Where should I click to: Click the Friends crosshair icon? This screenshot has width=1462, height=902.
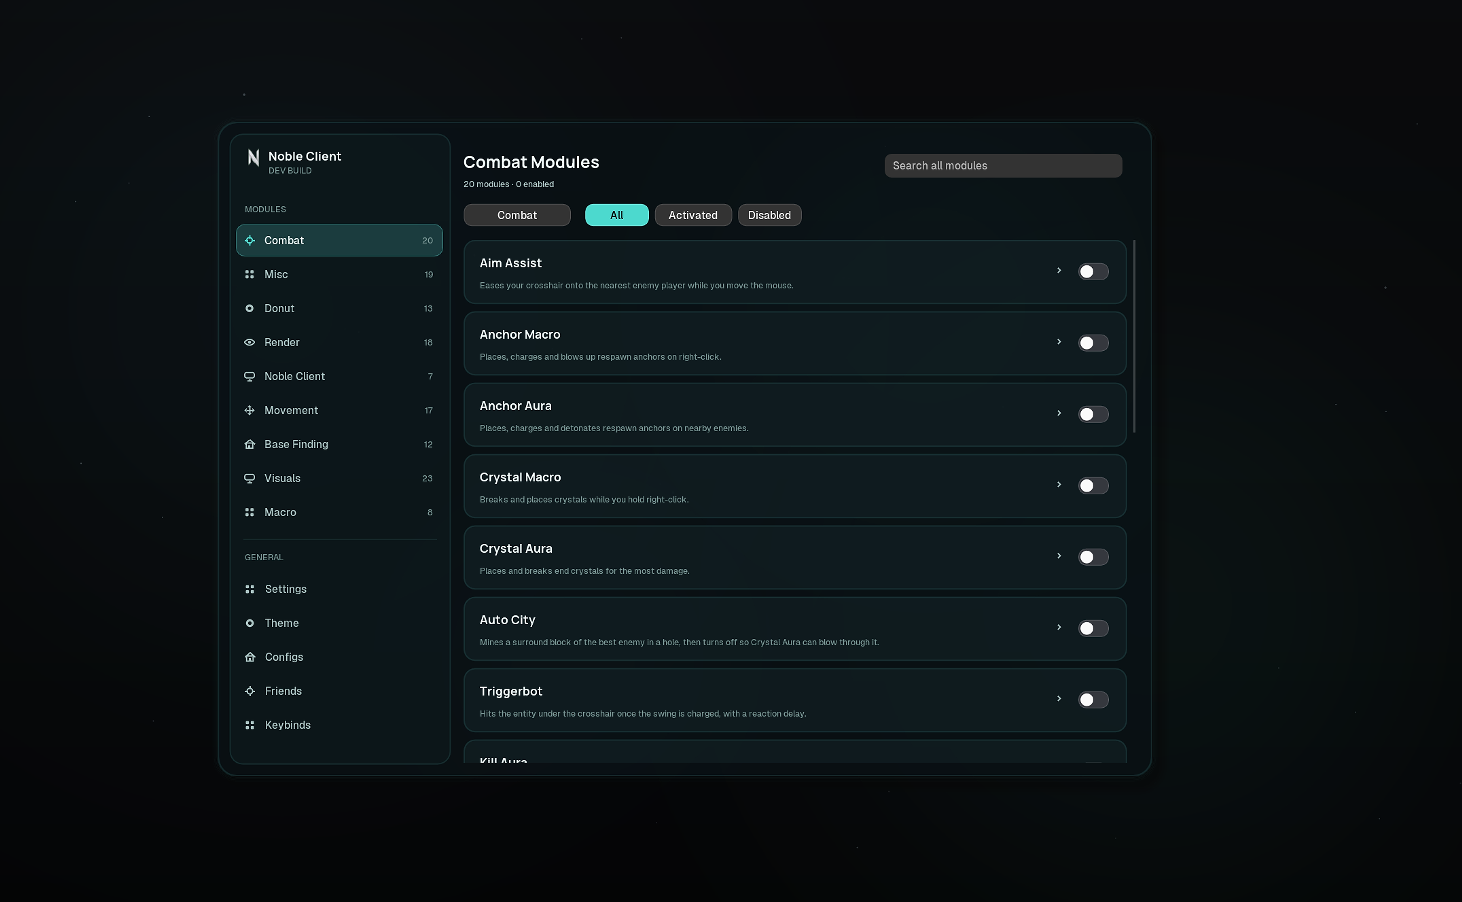(x=250, y=691)
